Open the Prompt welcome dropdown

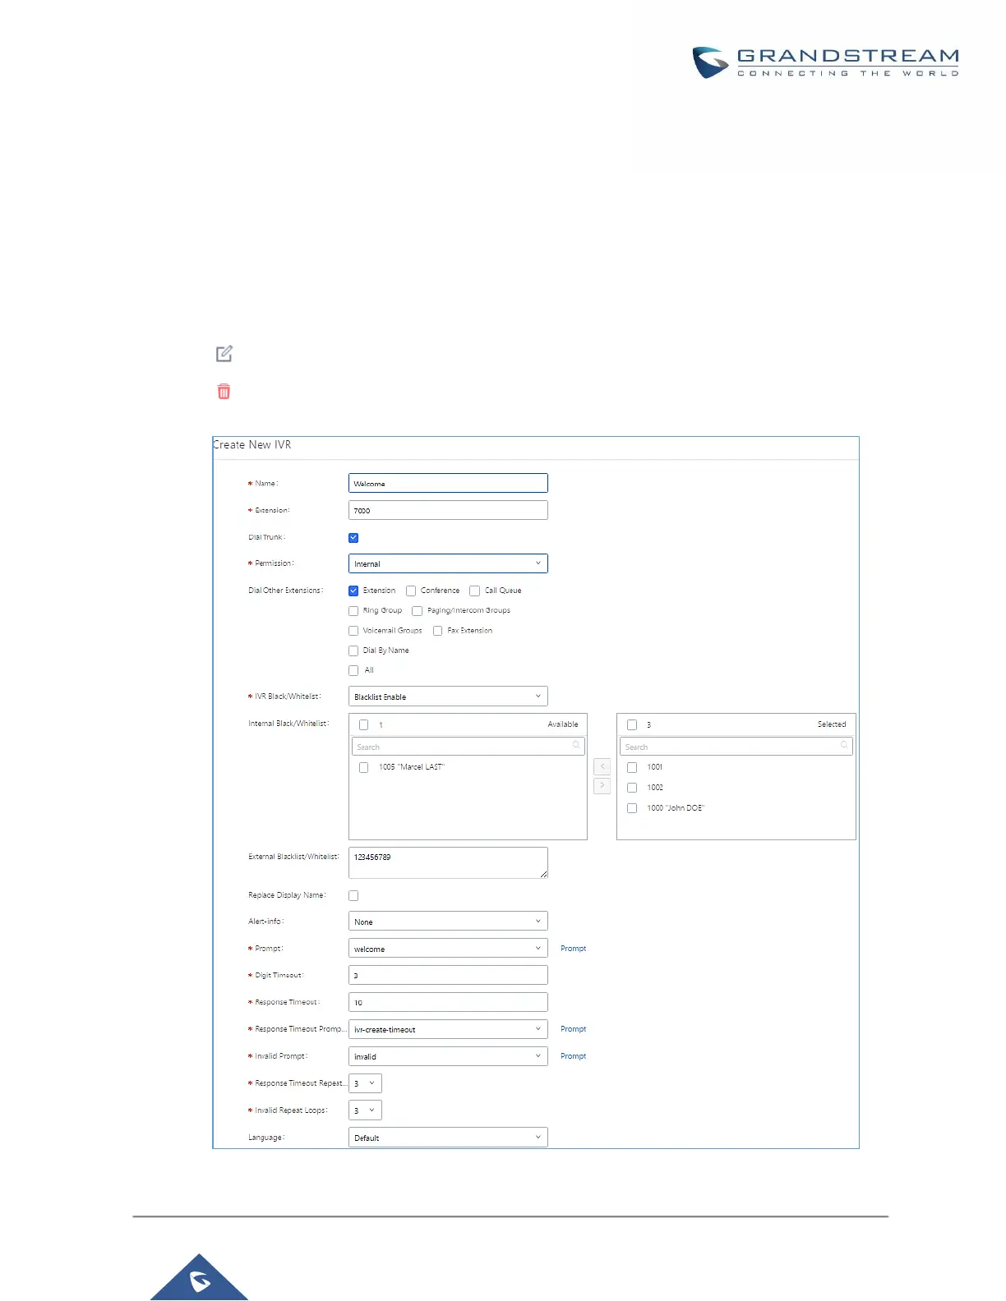pyautogui.click(x=448, y=949)
